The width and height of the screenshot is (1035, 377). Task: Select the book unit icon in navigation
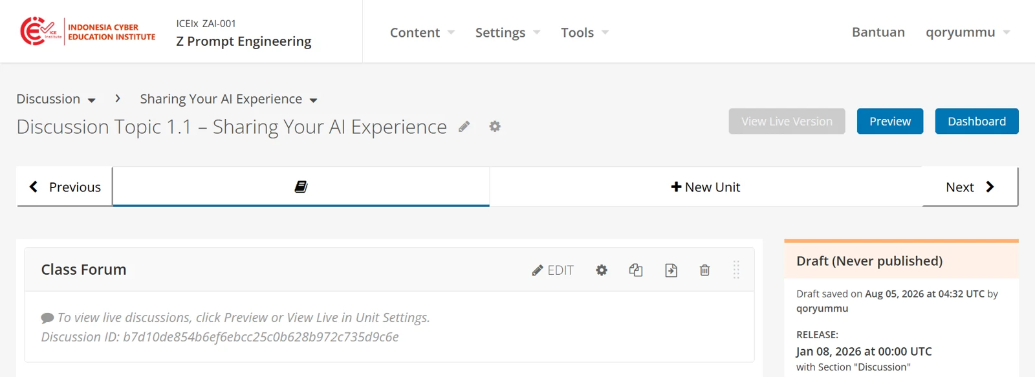click(x=301, y=187)
